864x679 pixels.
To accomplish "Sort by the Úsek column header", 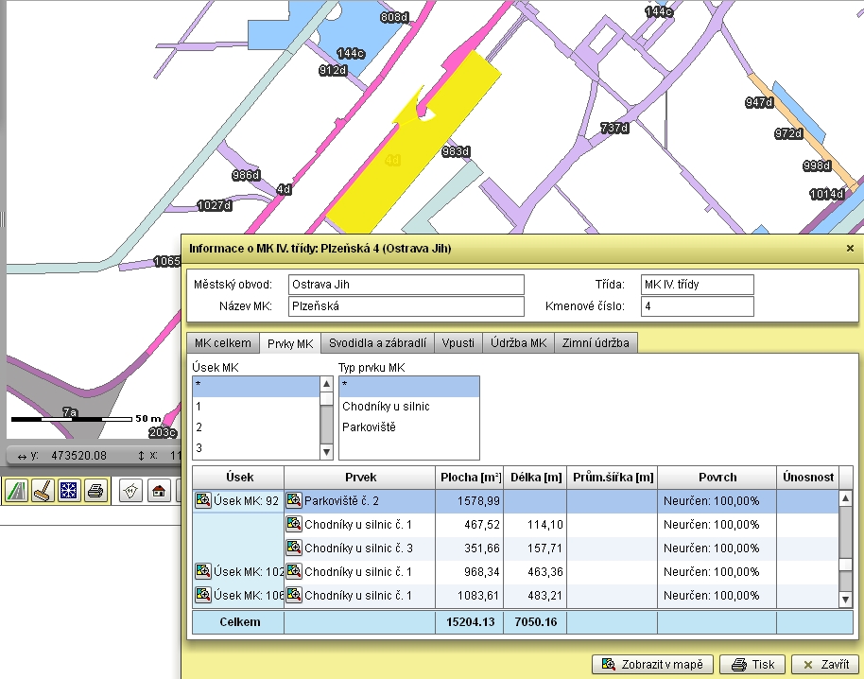I will pyautogui.click(x=238, y=478).
